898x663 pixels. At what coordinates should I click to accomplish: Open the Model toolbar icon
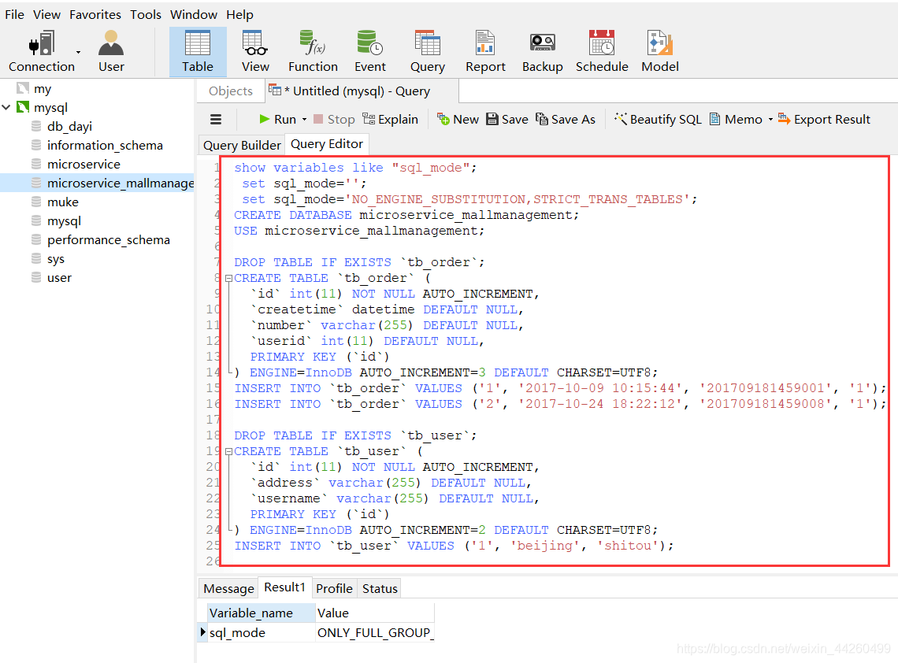(660, 51)
